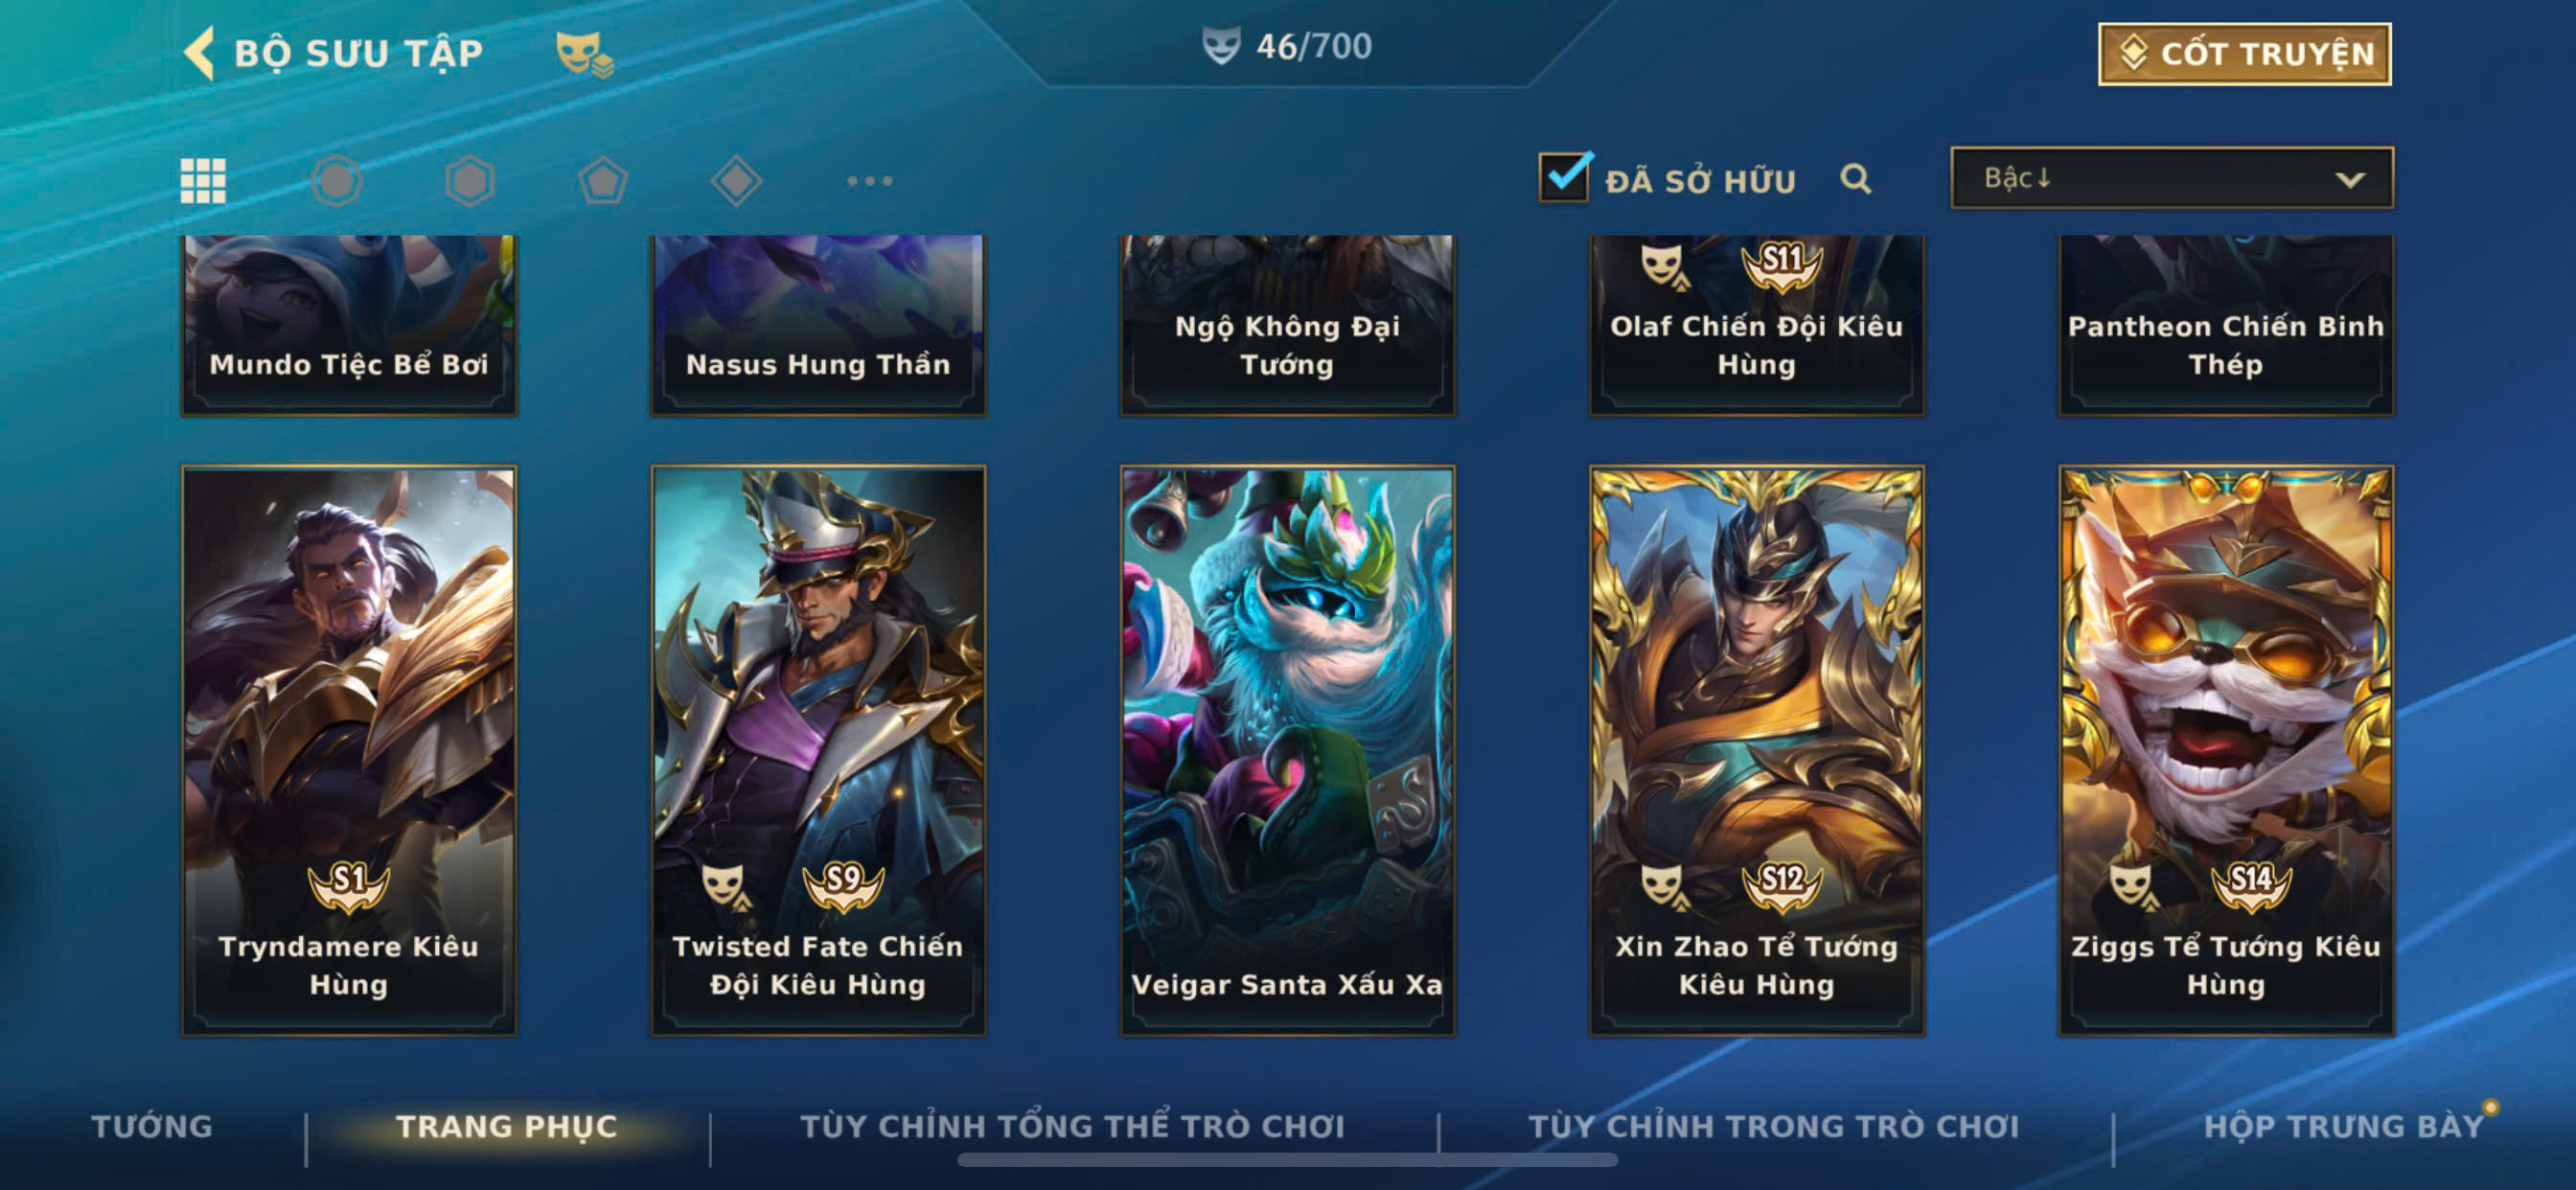Select the Ziggs Tể Tướng Kiêu Hùng skin

(x=2226, y=750)
